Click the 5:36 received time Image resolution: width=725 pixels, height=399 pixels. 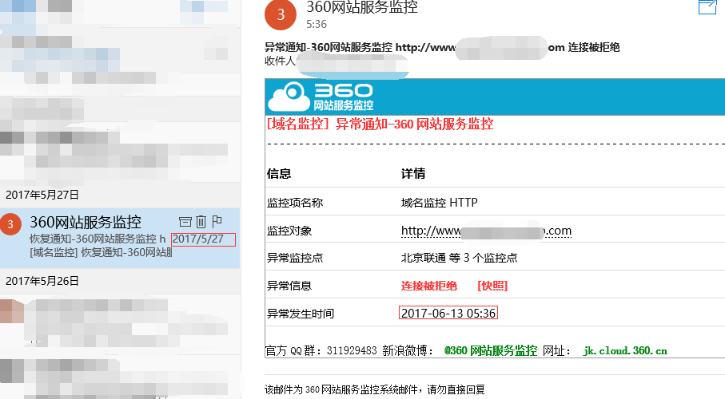[317, 24]
